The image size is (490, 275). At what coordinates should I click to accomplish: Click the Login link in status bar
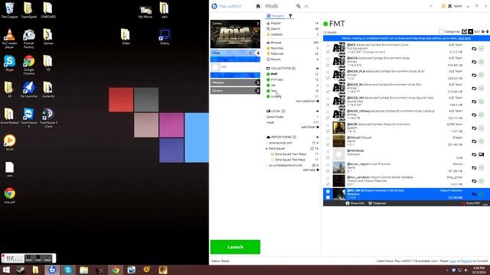point(452,261)
